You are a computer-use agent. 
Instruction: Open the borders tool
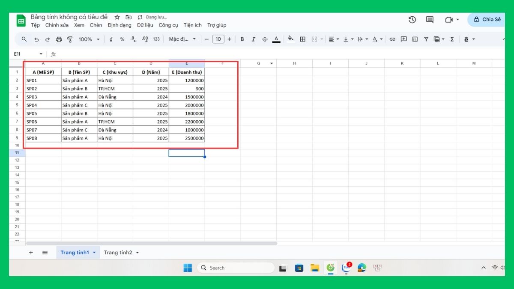302,39
